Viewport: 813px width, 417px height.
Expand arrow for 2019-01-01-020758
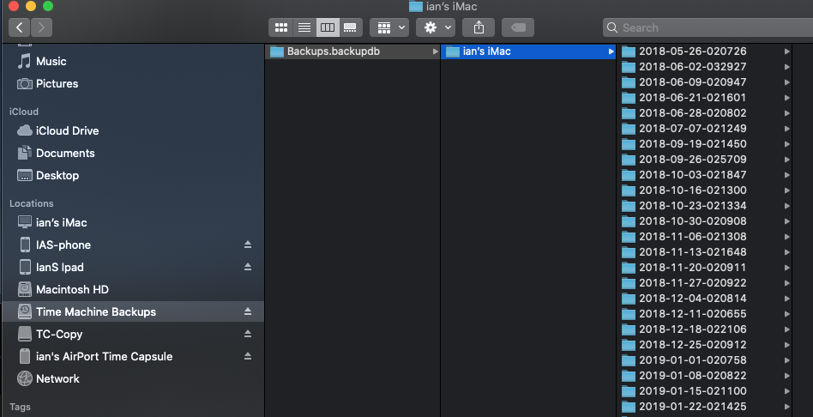click(787, 360)
